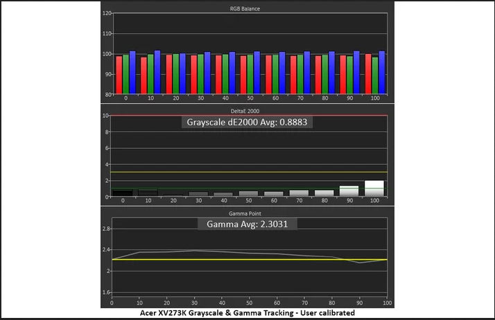495x320 pixels.
Task: Click the RGB Balance chart title
Action: (x=249, y=8)
